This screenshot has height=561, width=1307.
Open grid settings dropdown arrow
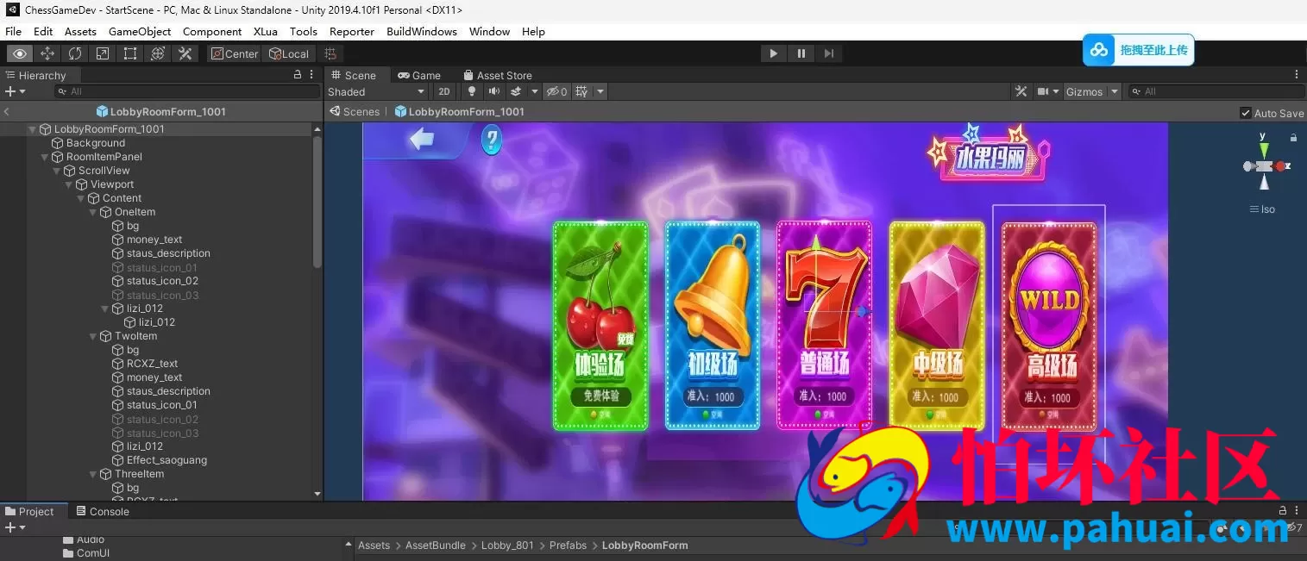600,91
